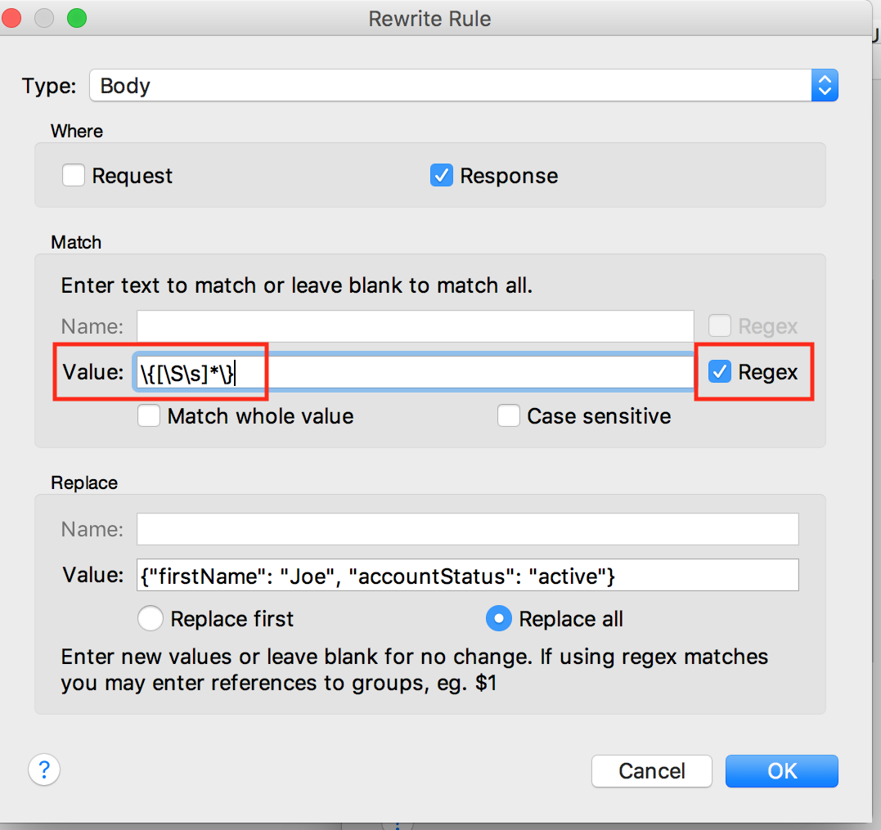Click the Type dropdown stepper arrows

tap(825, 86)
